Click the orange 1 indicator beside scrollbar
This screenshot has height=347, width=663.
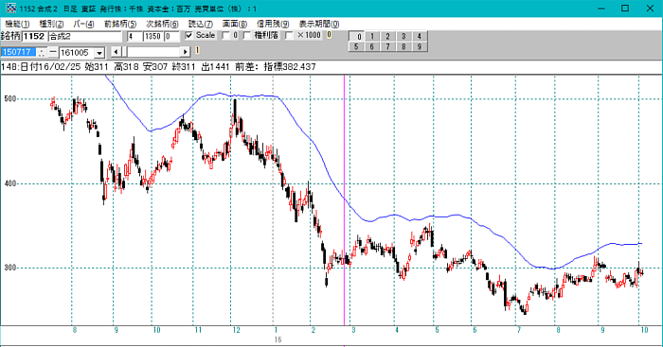pos(197,51)
